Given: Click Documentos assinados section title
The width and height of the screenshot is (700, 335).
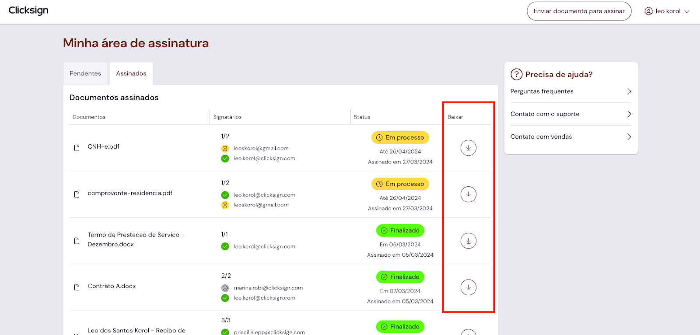Looking at the screenshot, I should [x=114, y=98].
